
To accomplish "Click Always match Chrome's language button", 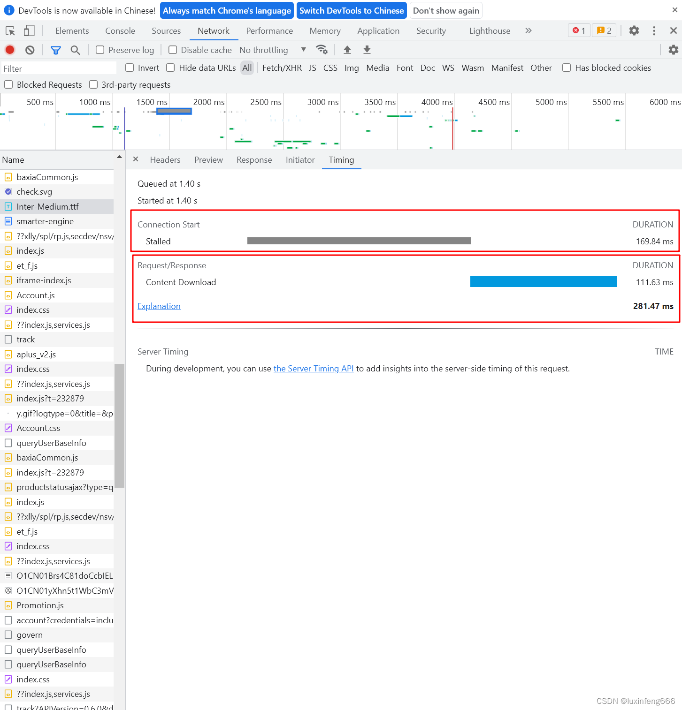I will click(227, 10).
